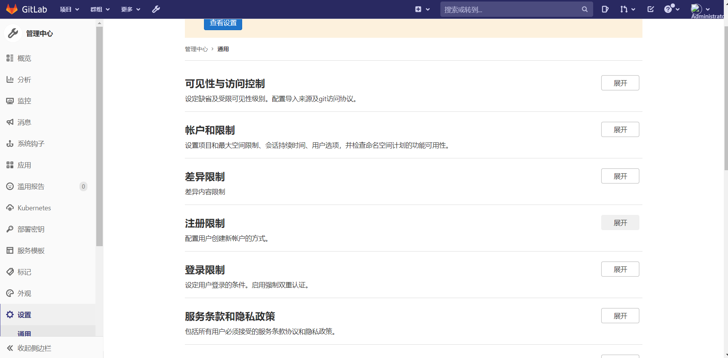Screen dimensions: 728x358
Task: Click the 收起侧边栏 label
Action: tap(34, 348)
